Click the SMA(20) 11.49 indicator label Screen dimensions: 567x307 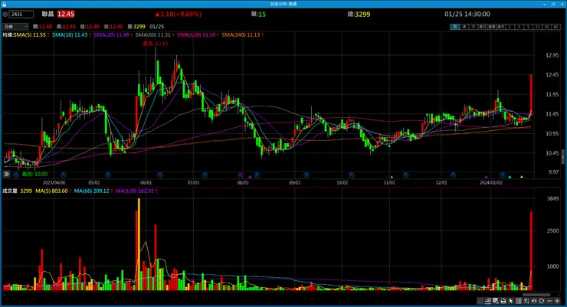tap(111, 35)
